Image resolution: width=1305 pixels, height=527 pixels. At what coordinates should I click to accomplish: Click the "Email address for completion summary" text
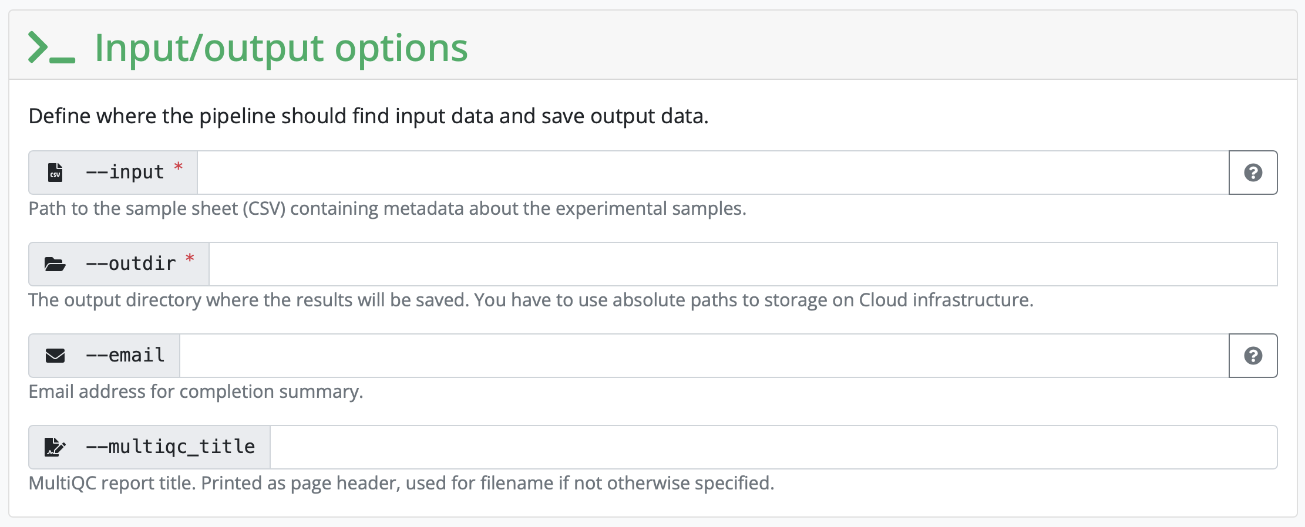tap(196, 391)
